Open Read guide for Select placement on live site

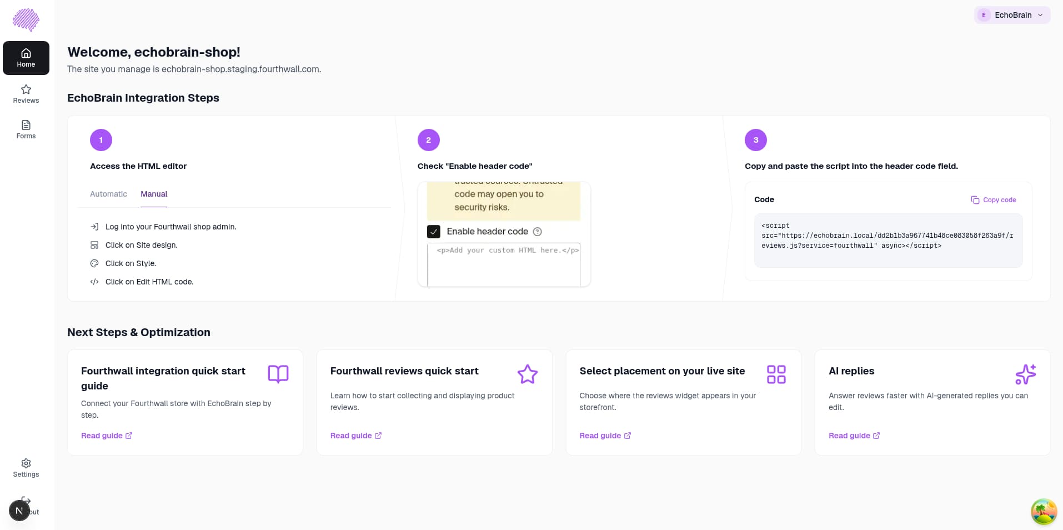[605, 436]
